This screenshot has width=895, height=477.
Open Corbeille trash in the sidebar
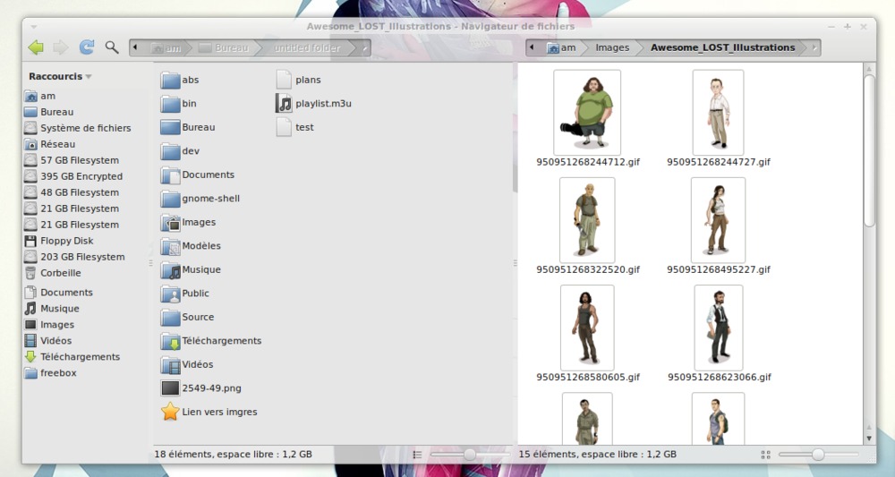coord(53,273)
